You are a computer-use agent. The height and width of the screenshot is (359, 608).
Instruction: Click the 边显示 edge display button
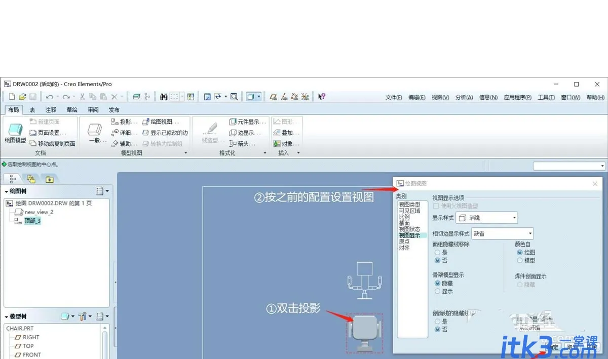[x=245, y=133]
